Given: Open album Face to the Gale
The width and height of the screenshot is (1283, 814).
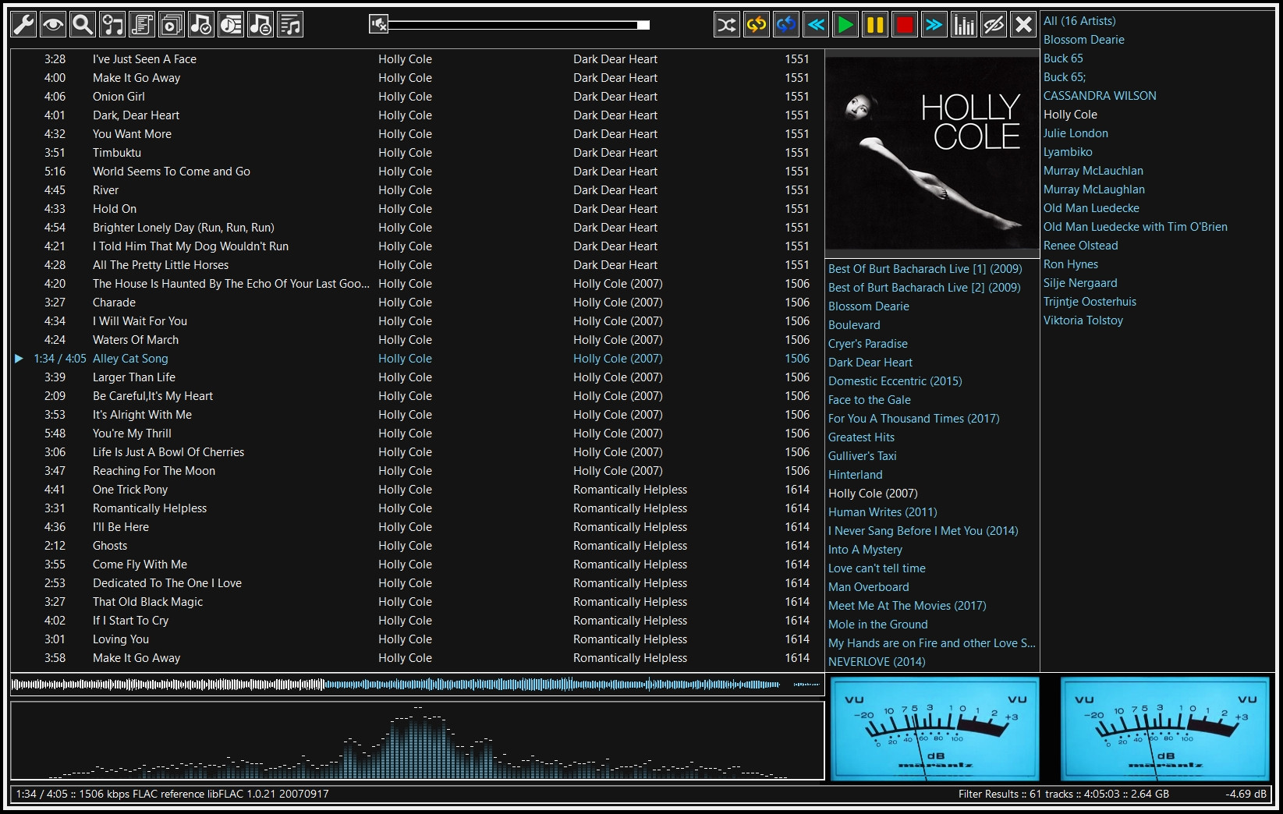Looking at the screenshot, I should coord(870,400).
